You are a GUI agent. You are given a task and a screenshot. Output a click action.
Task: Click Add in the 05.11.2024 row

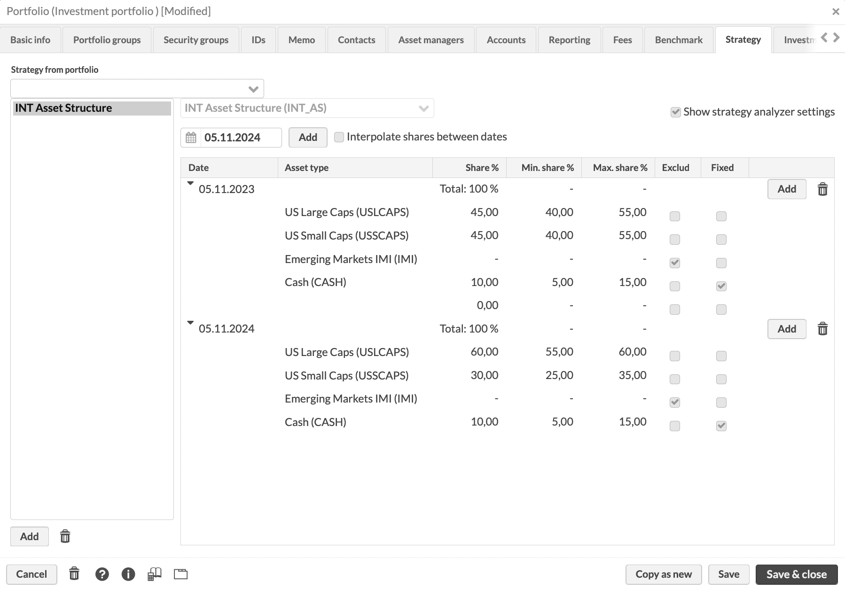coord(787,329)
